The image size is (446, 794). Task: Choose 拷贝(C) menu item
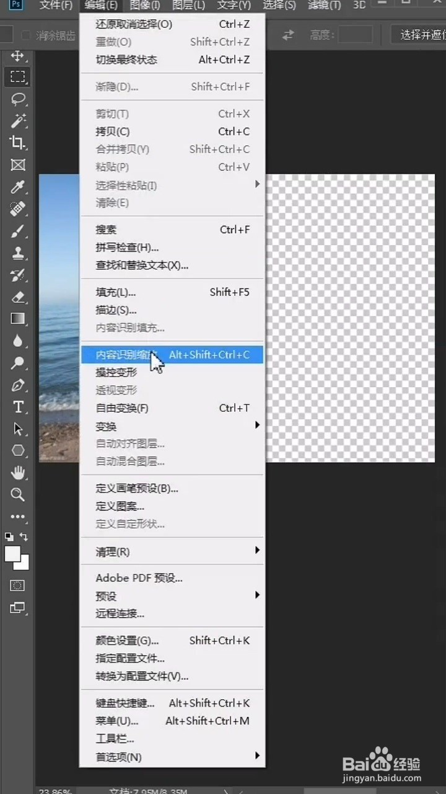tap(172, 132)
